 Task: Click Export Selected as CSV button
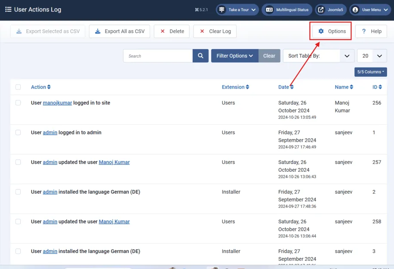point(48,31)
